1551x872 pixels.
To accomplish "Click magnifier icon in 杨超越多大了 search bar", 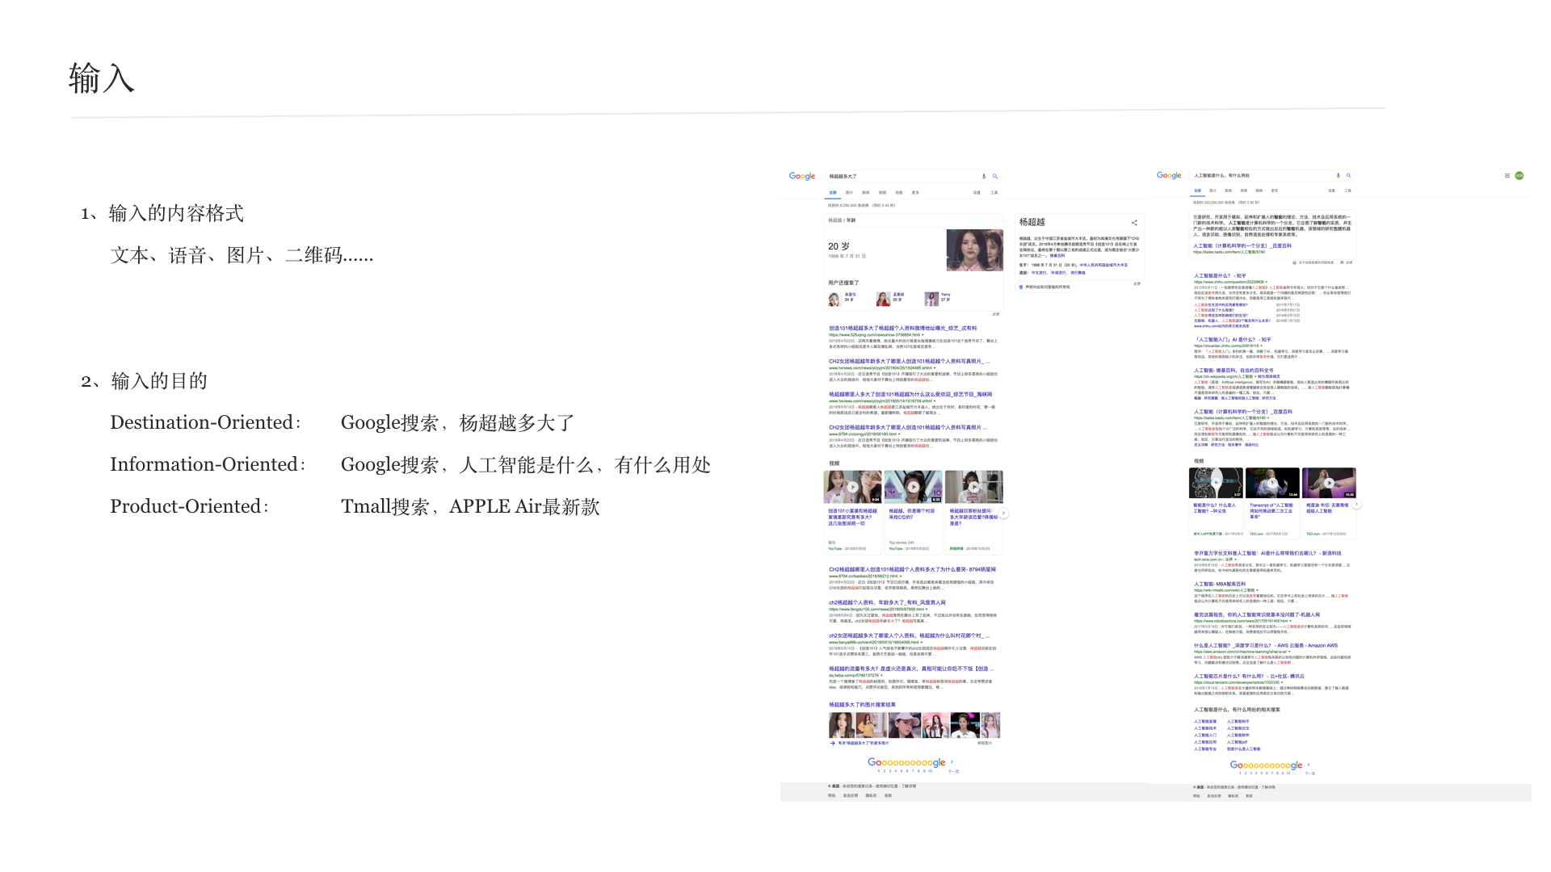I will point(995,176).
